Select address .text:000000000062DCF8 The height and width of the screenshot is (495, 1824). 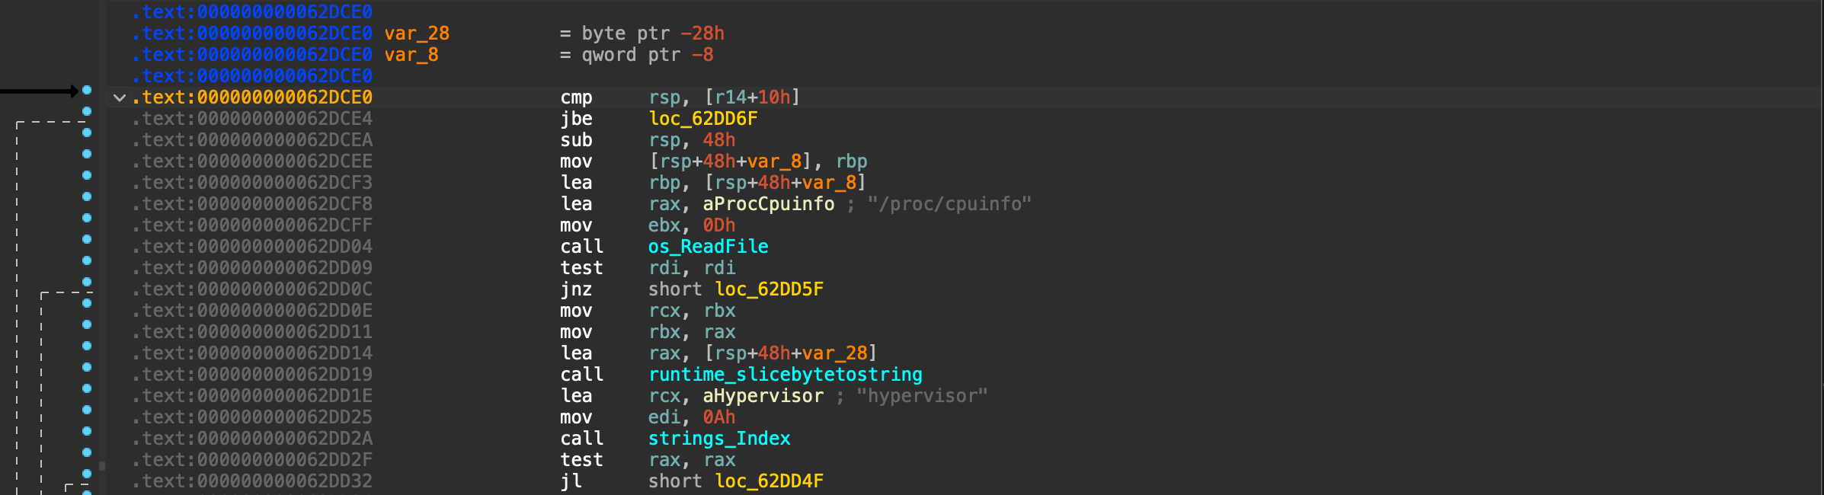pyautogui.click(x=252, y=204)
